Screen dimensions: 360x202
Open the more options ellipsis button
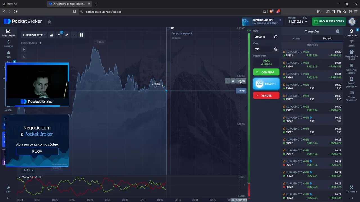[x=74, y=35]
